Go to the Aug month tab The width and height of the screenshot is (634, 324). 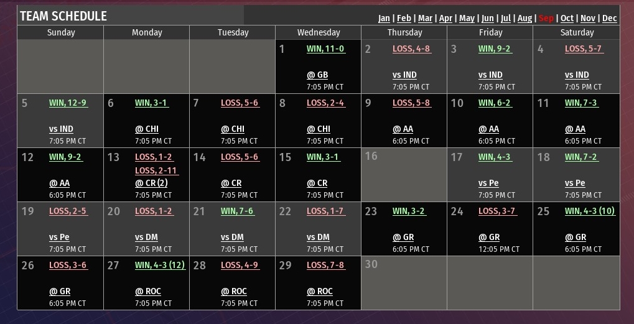tap(524, 18)
